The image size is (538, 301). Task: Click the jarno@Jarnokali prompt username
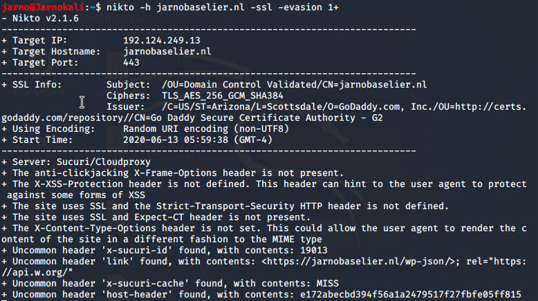(x=43, y=7)
